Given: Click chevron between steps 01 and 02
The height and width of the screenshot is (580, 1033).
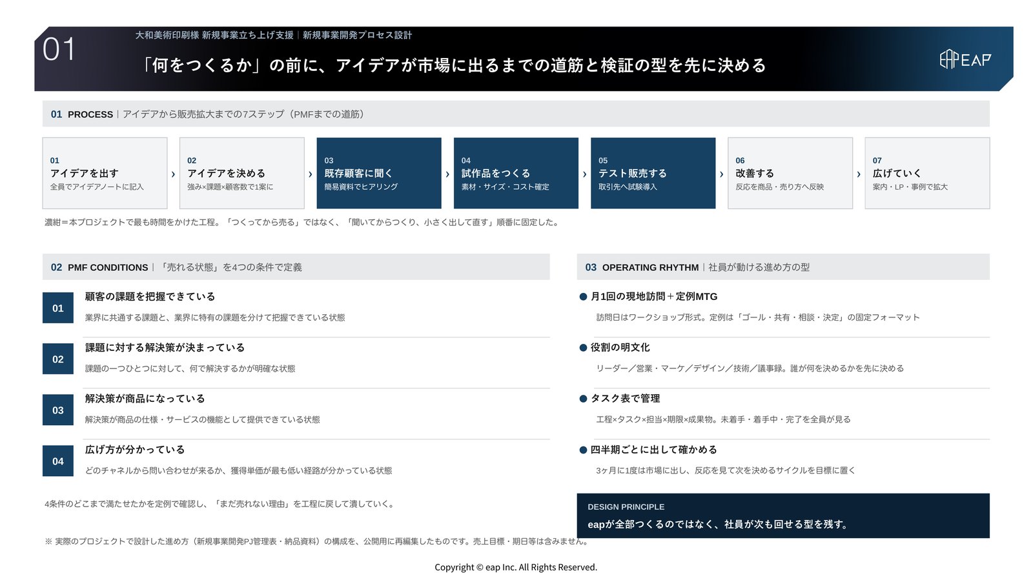Looking at the screenshot, I should [x=173, y=174].
